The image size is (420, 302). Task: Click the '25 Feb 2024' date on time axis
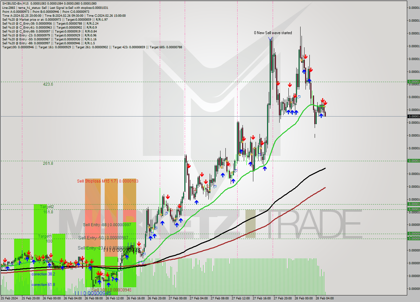click(9, 298)
